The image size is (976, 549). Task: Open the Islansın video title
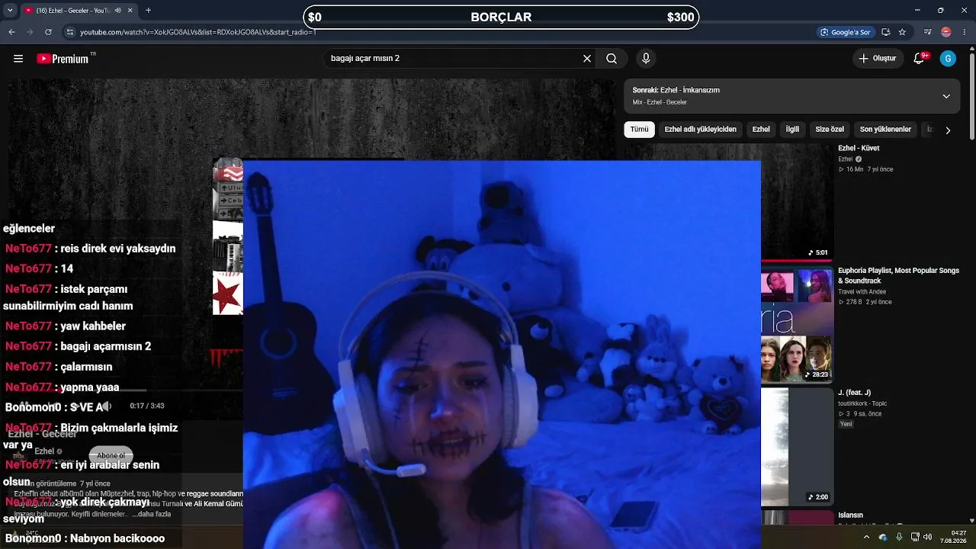(851, 515)
